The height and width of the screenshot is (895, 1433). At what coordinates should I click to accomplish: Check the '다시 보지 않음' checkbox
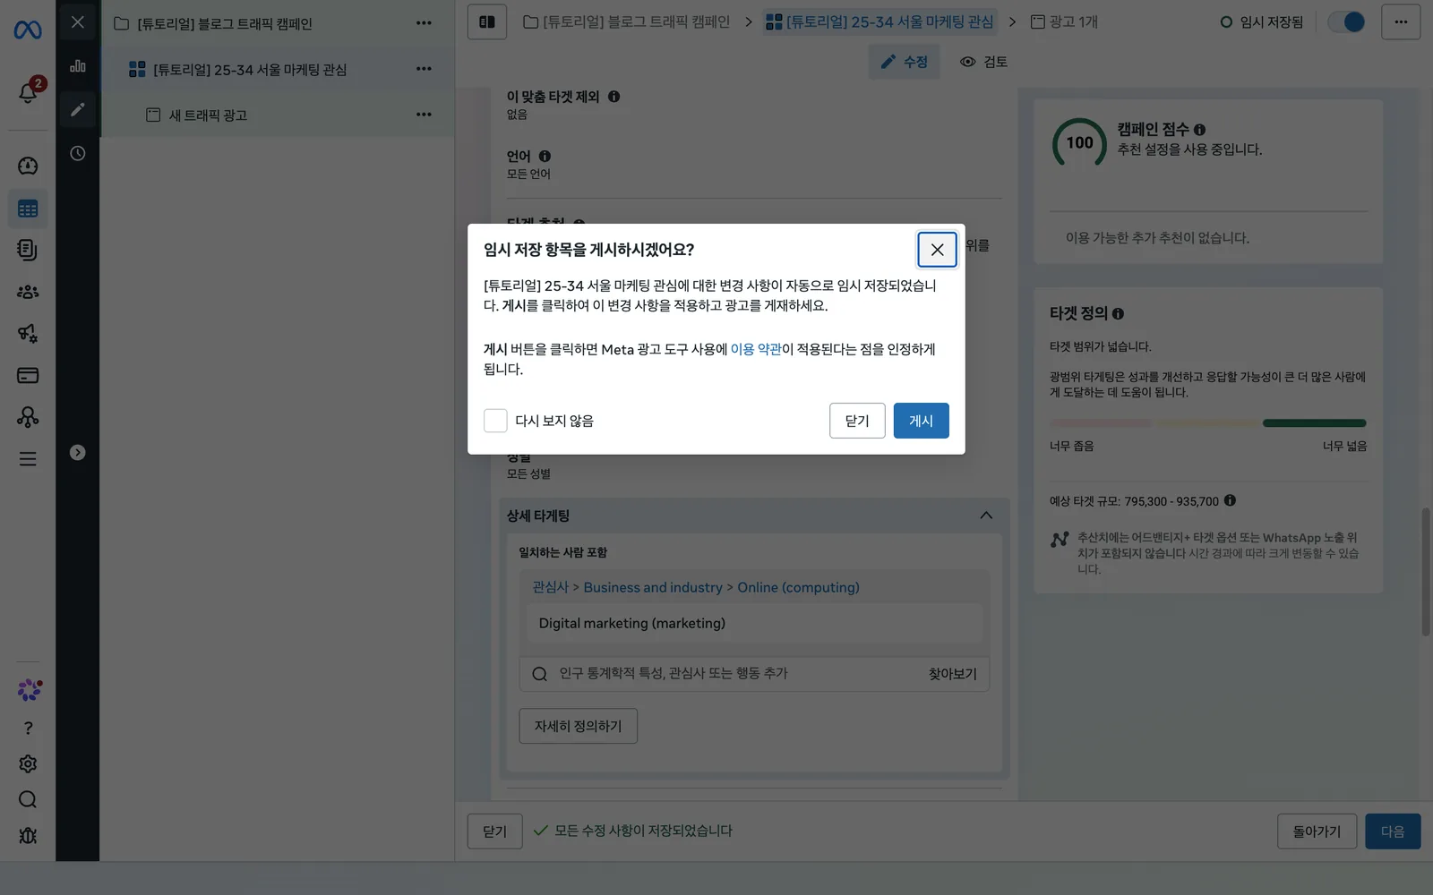(x=495, y=421)
